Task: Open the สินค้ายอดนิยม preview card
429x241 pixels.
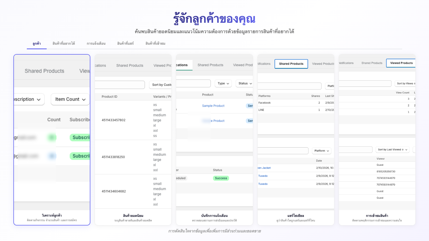Action: pos(133,217)
